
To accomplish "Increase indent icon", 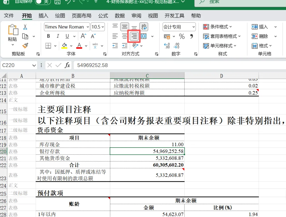I will [x=124, y=45].
